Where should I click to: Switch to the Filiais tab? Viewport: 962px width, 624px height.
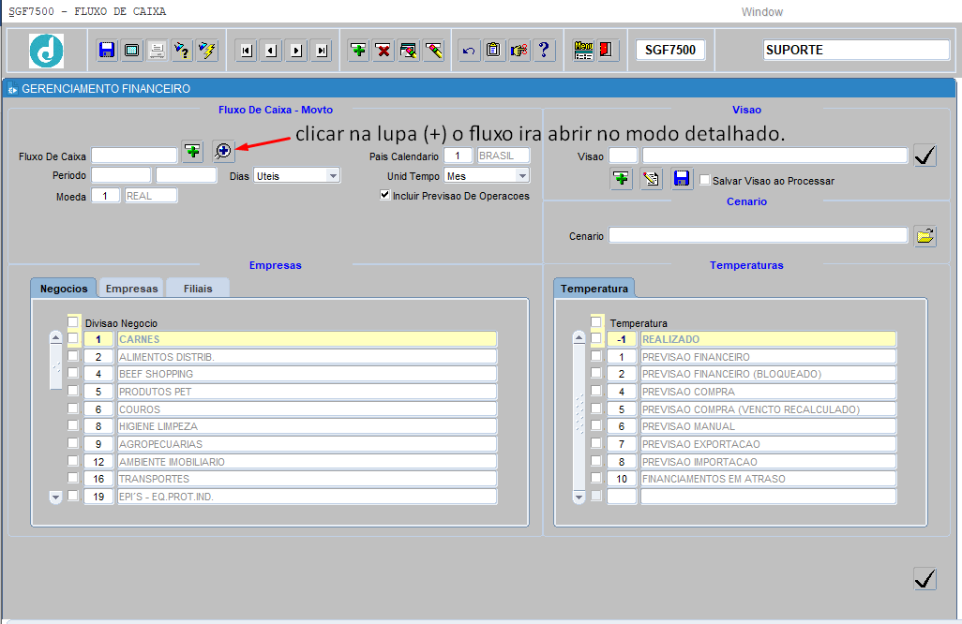coord(198,288)
